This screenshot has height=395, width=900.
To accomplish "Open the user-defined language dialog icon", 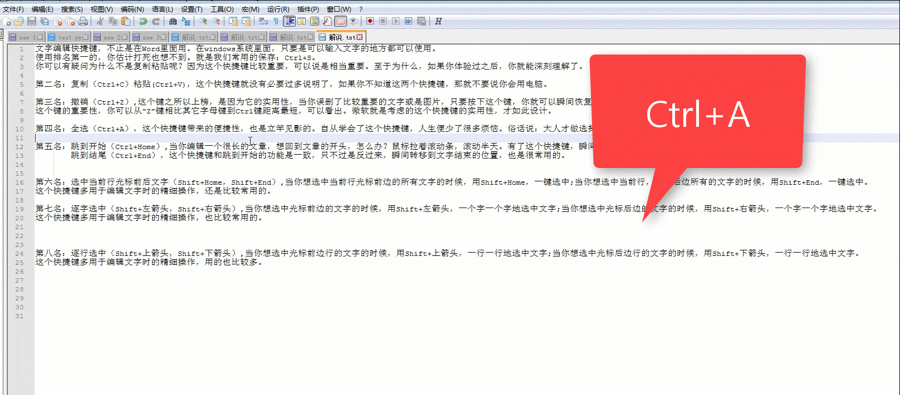I will [x=302, y=21].
